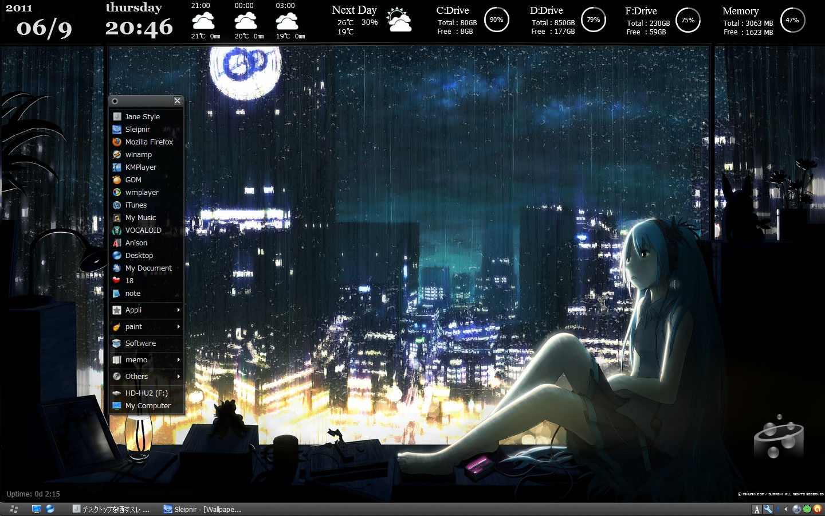This screenshot has width=825, height=516.
Task: Open the HD-HU2 (F:) drive entry
Action: tap(146, 393)
